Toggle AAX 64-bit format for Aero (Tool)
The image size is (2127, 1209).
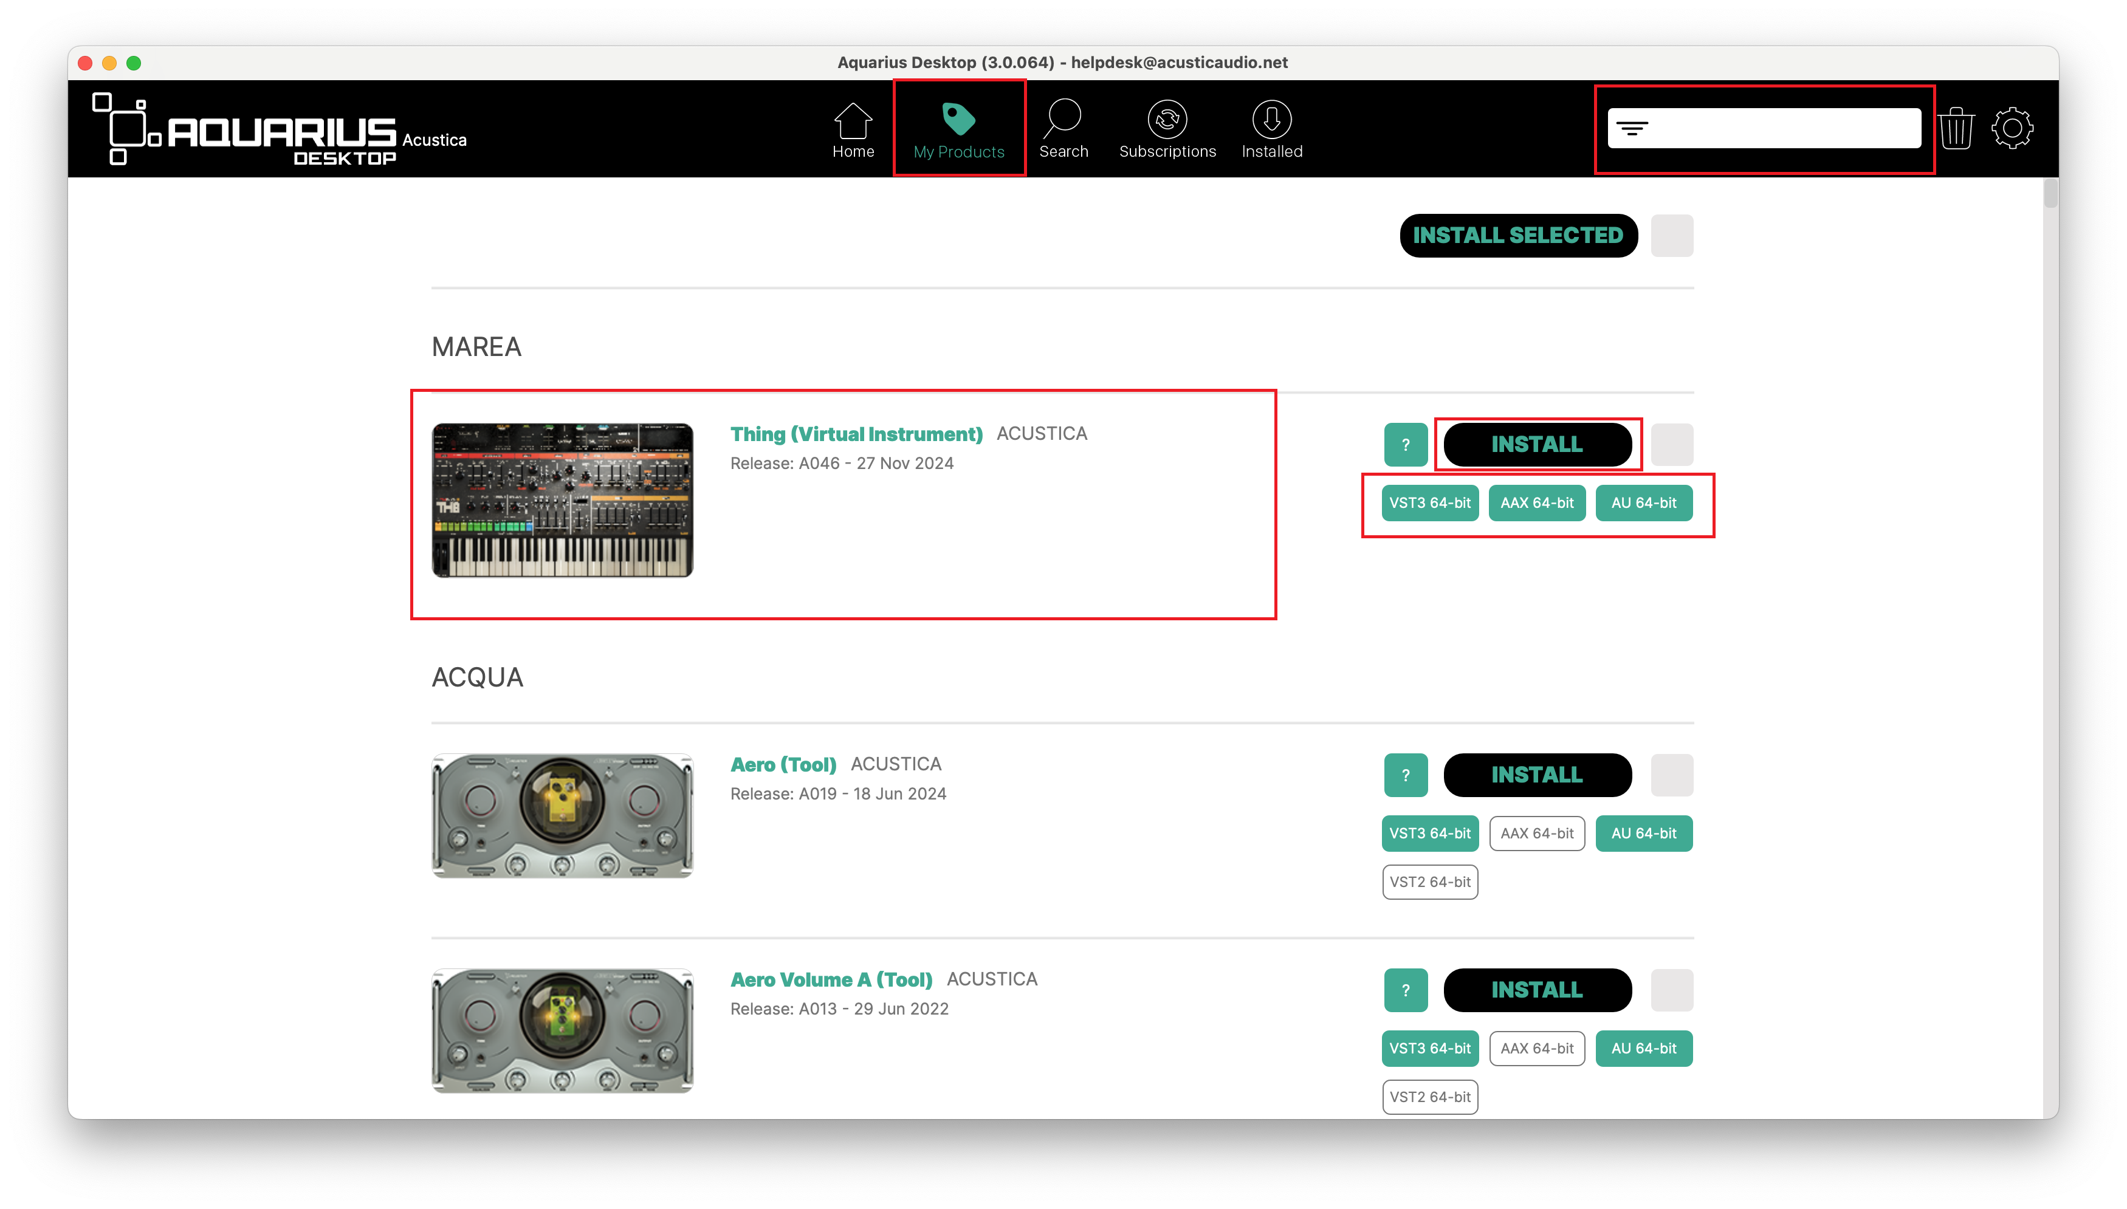point(1536,833)
